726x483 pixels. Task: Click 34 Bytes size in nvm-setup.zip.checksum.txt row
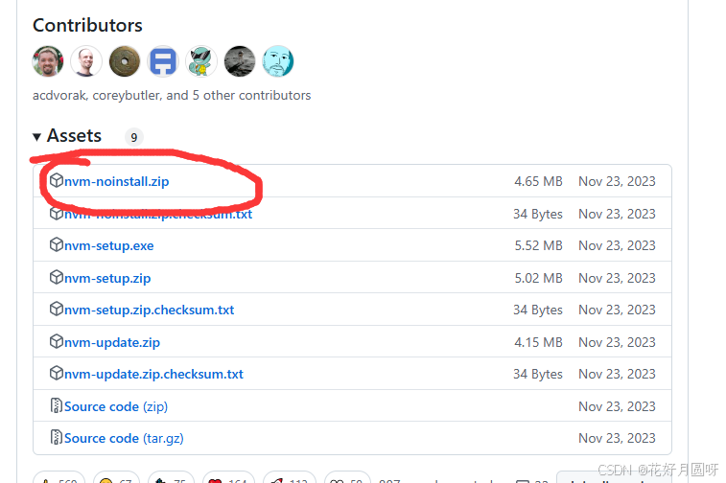tap(538, 310)
